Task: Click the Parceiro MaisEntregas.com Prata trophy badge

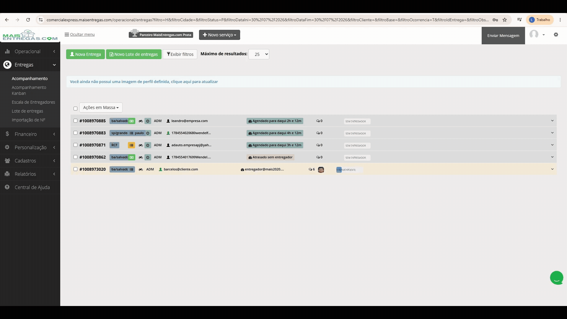Action: pos(161,34)
